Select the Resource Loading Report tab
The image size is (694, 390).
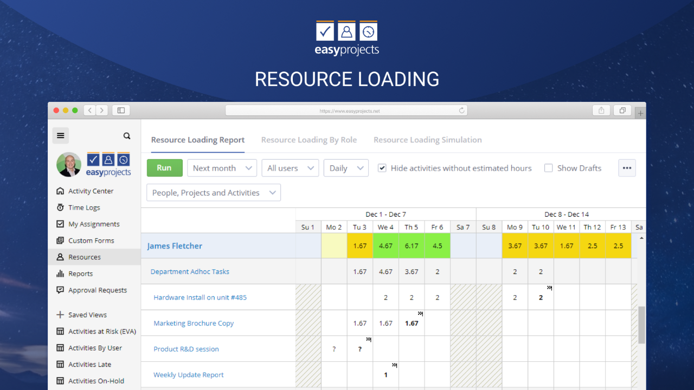[198, 140]
